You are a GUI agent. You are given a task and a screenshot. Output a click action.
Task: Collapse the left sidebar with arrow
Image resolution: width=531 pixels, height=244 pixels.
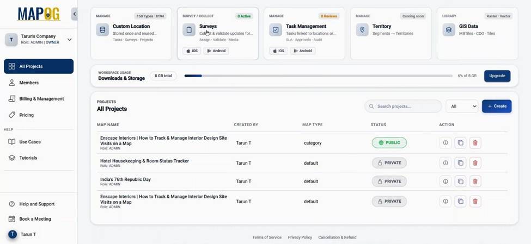(75, 14)
